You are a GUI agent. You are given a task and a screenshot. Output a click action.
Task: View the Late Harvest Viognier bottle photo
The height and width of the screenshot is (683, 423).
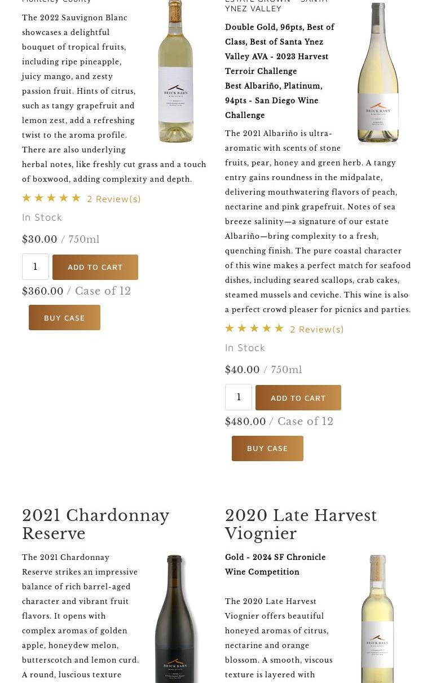377,618
